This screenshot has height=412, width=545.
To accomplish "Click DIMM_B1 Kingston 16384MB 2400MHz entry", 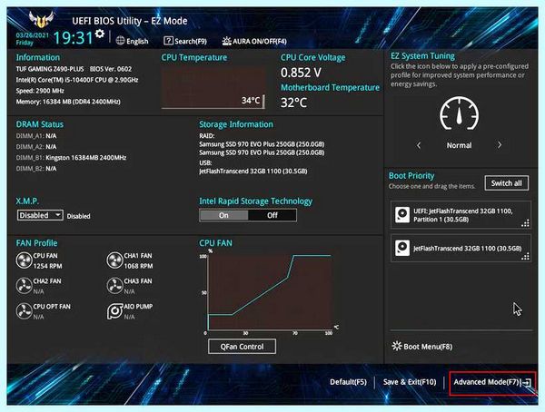I will (x=71, y=158).
